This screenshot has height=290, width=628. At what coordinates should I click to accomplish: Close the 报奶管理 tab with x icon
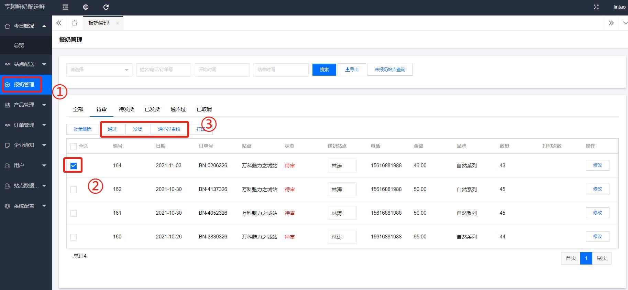click(x=118, y=23)
